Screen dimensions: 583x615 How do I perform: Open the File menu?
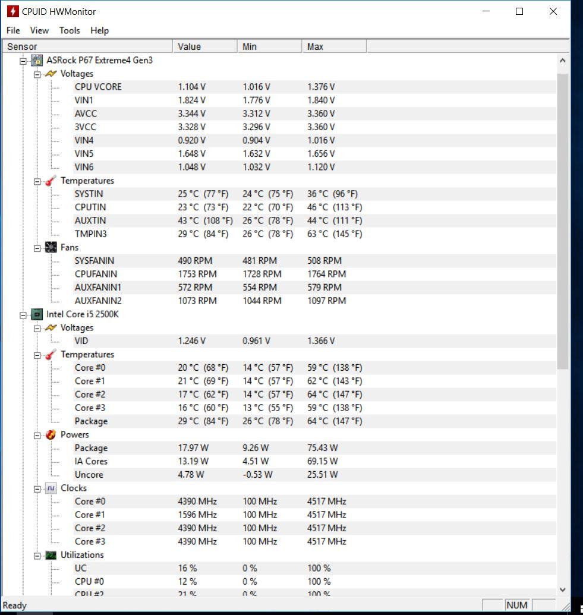tap(13, 30)
